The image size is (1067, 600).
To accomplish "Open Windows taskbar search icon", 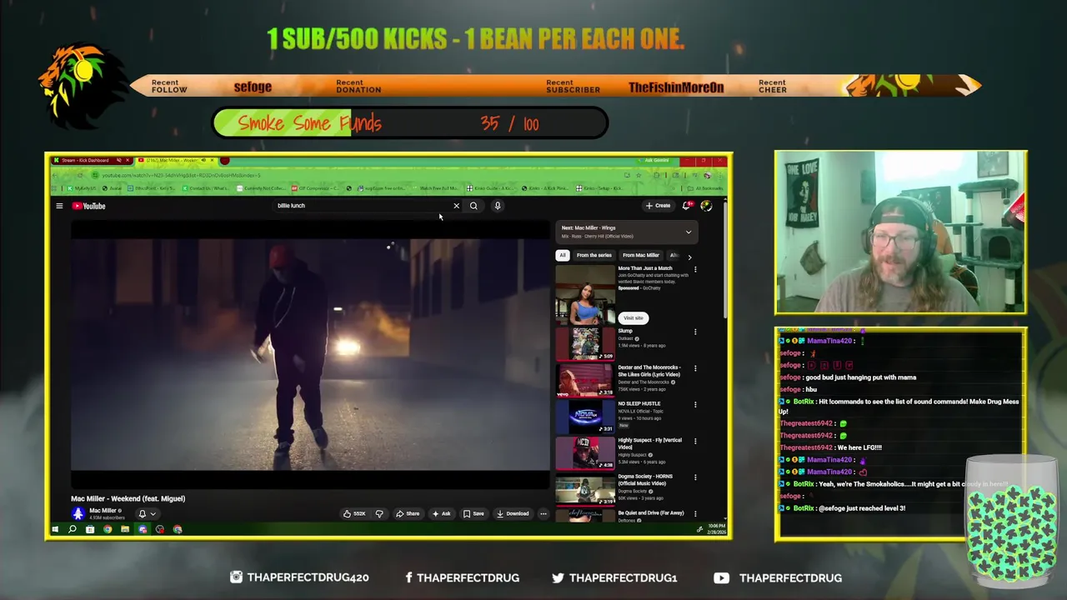I will 73,529.
